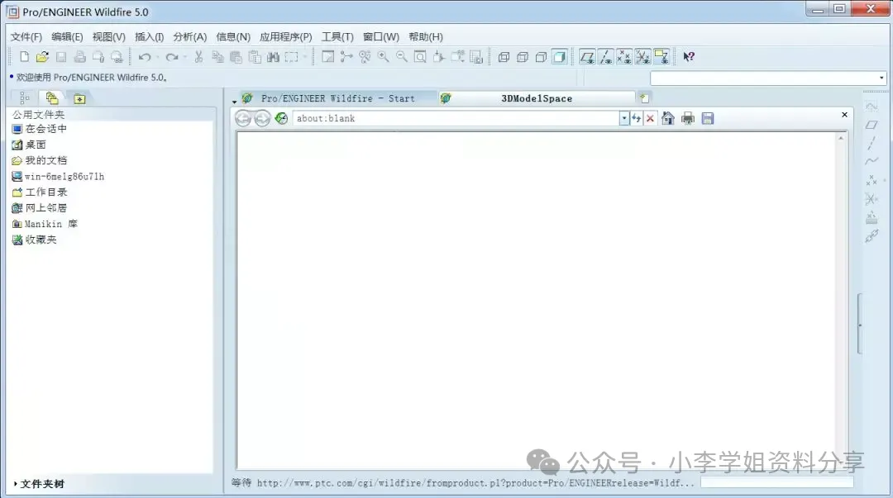Image resolution: width=893 pixels, height=498 pixels.
Task: Click the Zoom Out magnifier icon
Action: [x=402, y=56]
